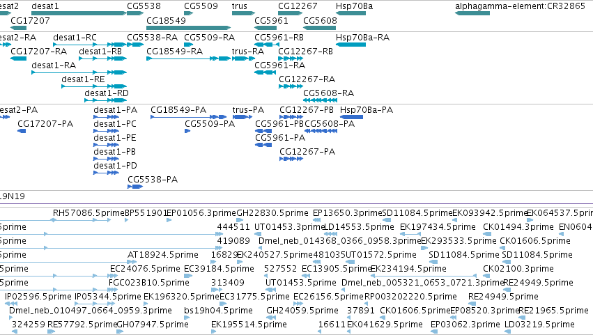Click the desat1-PD protein label
Screen dimensions: 593x335
tap(116, 166)
